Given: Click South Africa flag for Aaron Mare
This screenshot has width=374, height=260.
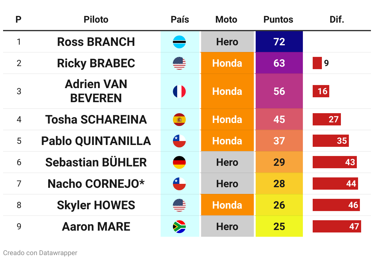Looking at the screenshot, I should pyautogui.click(x=179, y=226).
